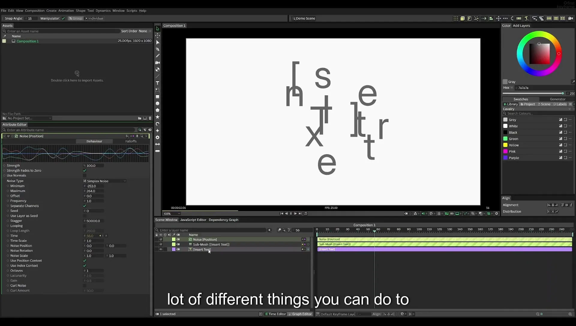Select the Ellipse shape tool

pyautogui.click(x=157, y=103)
